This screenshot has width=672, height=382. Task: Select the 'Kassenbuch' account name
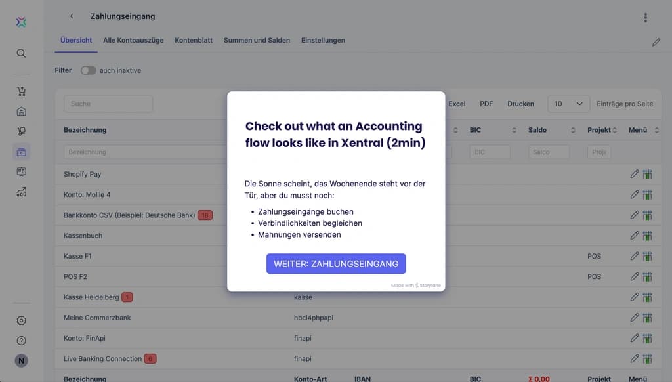(83, 236)
